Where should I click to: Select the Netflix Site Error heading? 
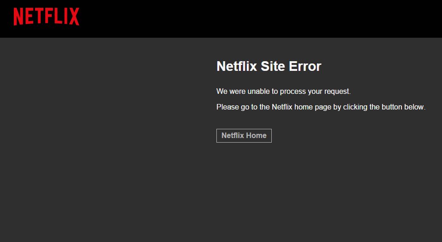pyautogui.click(x=269, y=66)
